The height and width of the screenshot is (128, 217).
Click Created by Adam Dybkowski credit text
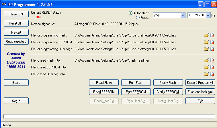coord(16,60)
